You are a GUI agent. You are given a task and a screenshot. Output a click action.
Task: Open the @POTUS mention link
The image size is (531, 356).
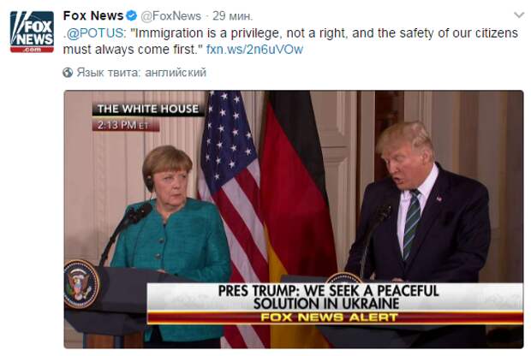pos(96,33)
